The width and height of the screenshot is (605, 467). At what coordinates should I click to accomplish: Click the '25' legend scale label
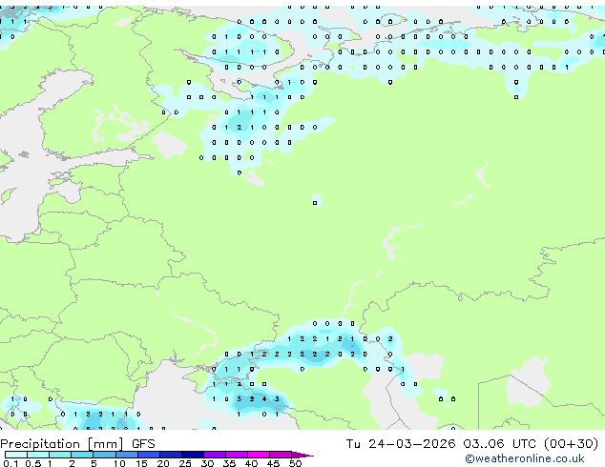click(185, 463)
